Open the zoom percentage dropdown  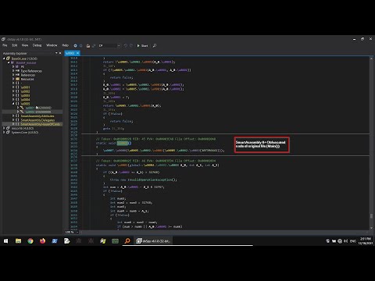click(x=77, y=232)
